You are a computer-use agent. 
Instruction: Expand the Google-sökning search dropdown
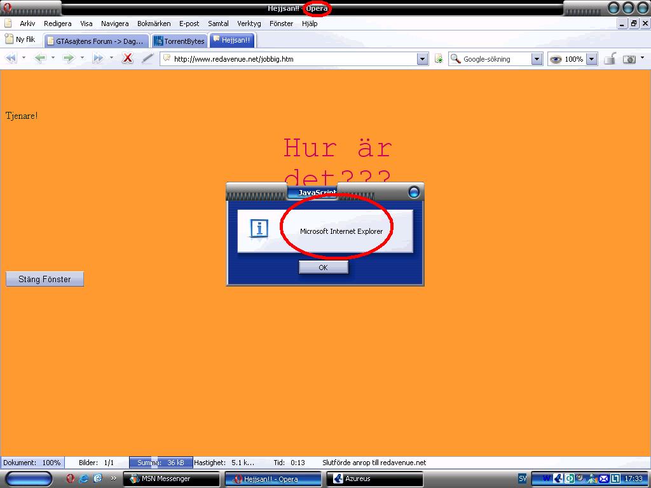pyautogui.click(x=537, y=59)
